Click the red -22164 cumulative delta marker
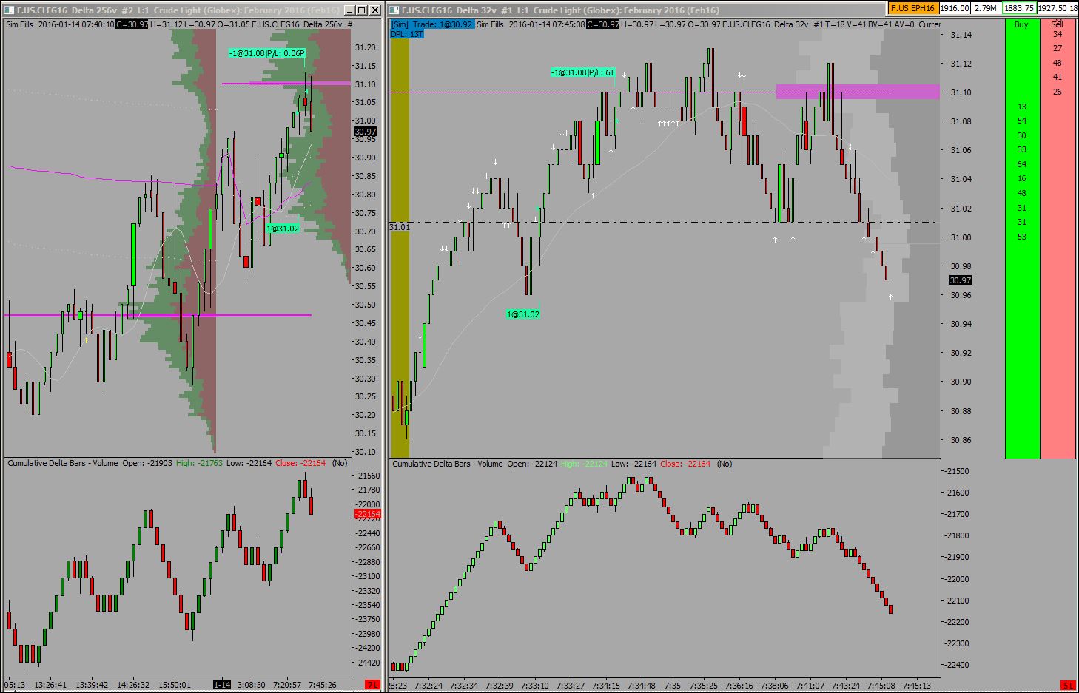Screen dimensions: 1079x693 click(x=368, y=514)
